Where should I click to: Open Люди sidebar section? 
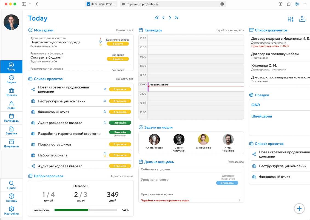click(x=11, y=105)
